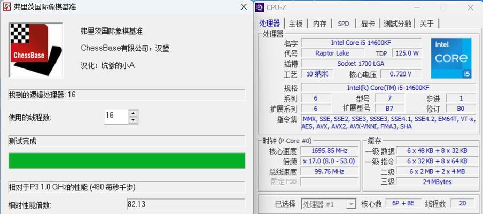The height and width of the screenshot is (214, 483).
Task: Click the ChessBase logo image
Action: (x=36, y=50)
